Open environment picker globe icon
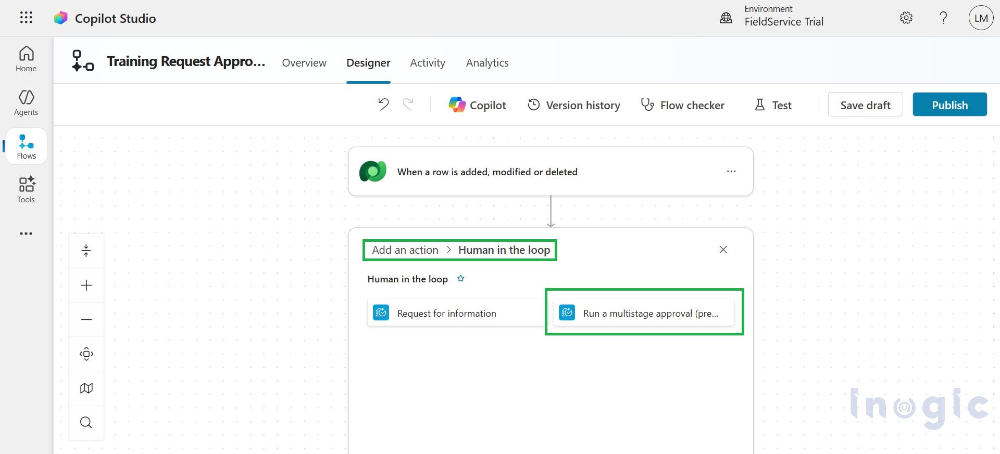The image size is (1000, 454). 726,18
